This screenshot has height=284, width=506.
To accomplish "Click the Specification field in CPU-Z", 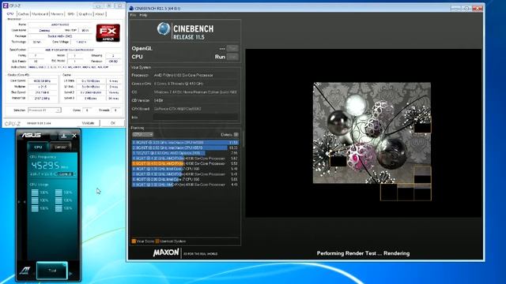I will point(74,50).
